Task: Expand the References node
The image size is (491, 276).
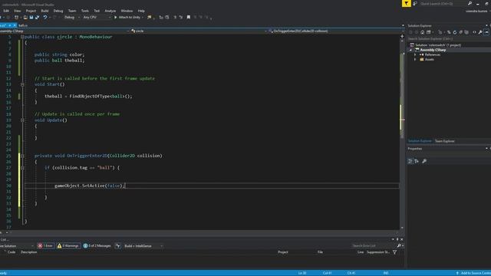Action: pyautogui.click(x=416, y=54)
